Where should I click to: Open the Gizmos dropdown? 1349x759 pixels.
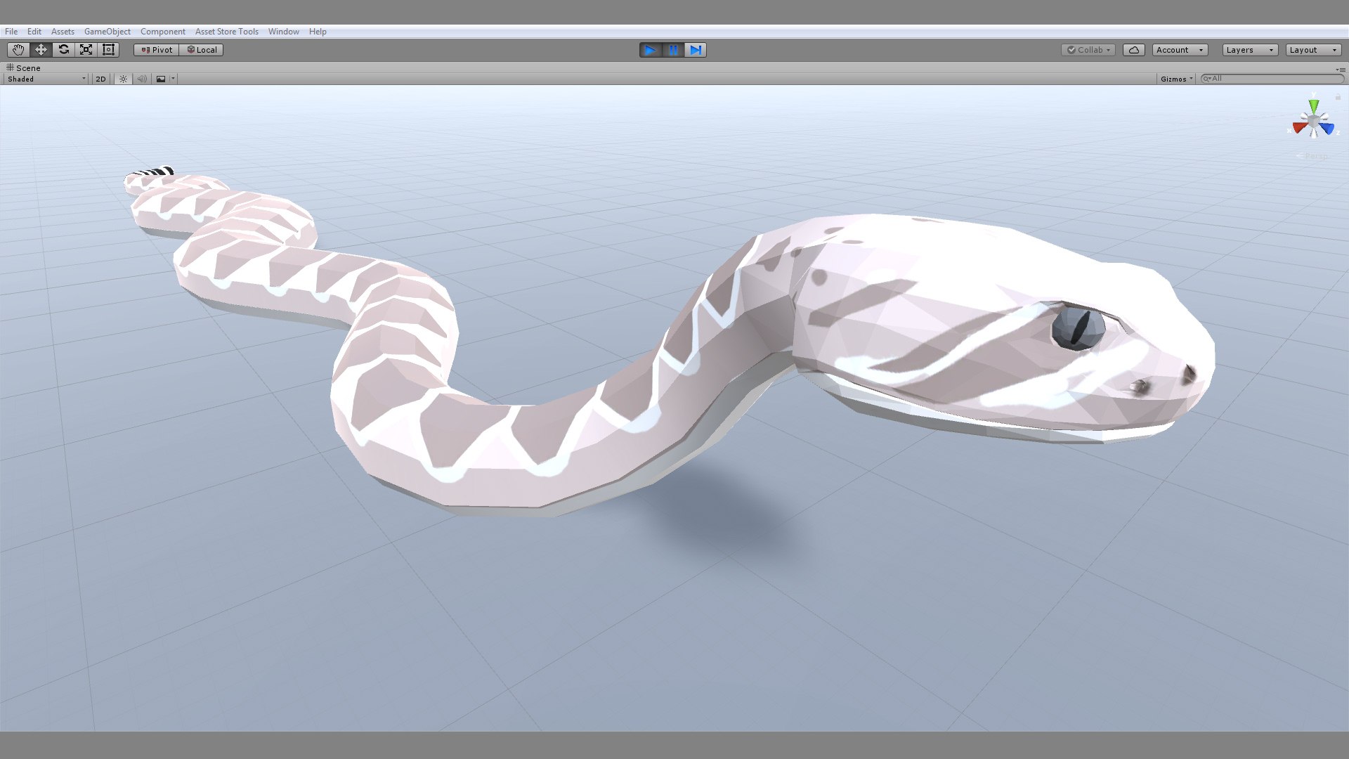click(x=1176, y=79)
